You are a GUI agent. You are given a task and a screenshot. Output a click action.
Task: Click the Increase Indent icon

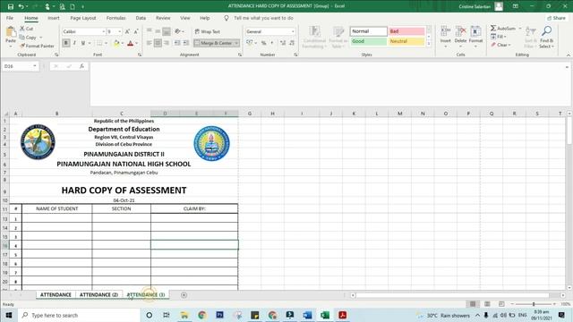185,43
